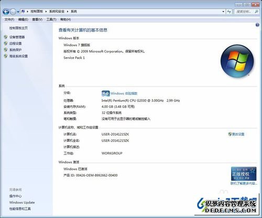
Task: Click 系统 in the address breadcrumb
Action: click(x=74, y=12)
